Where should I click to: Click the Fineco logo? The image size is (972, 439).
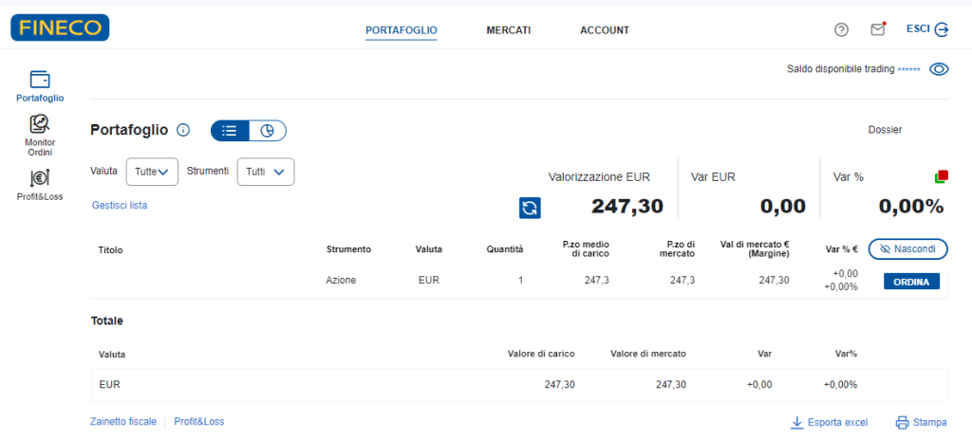click(60, 28)
